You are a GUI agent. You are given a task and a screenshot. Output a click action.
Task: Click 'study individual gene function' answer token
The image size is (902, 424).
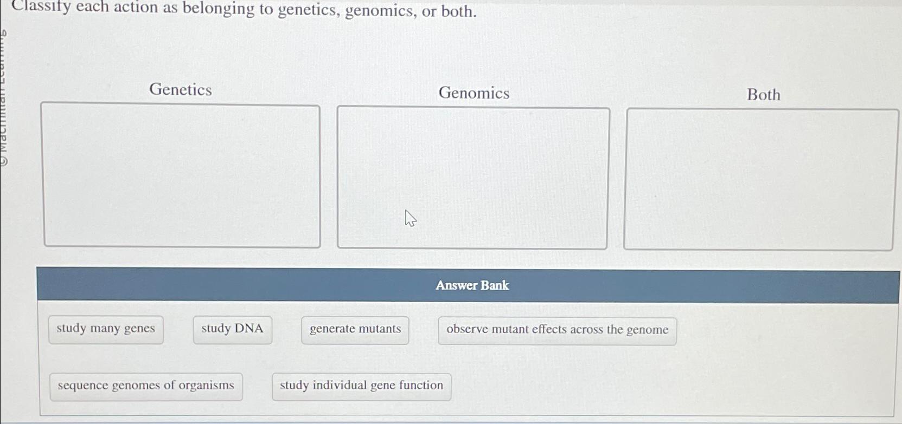point(361,385)
